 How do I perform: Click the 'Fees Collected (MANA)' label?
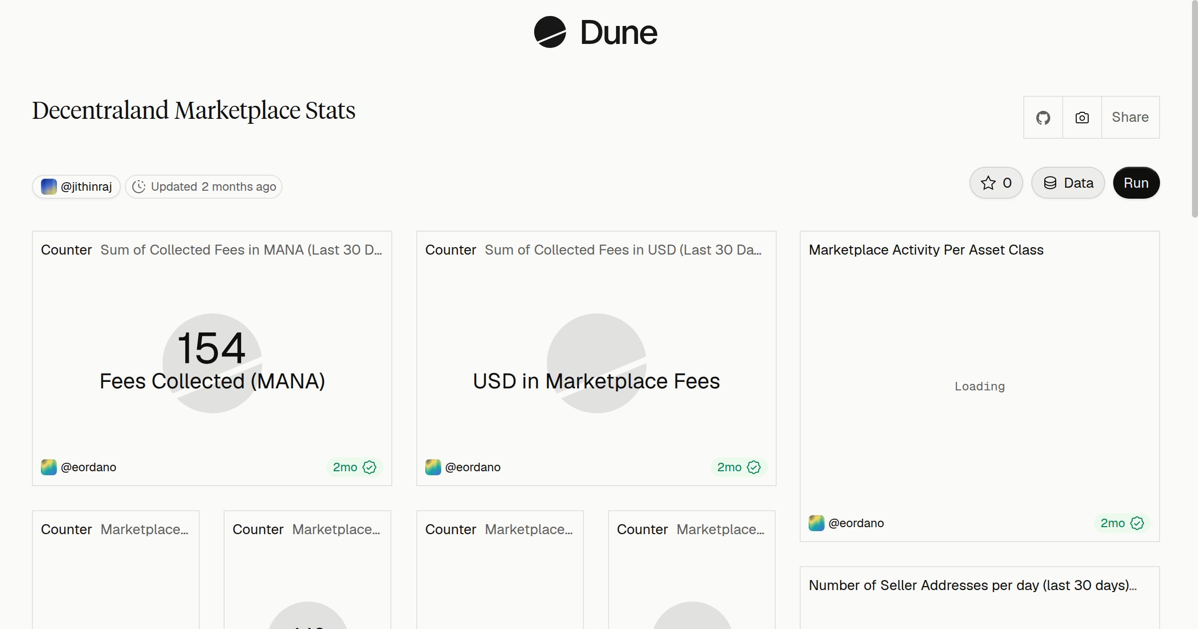click(x=212, y=381)
